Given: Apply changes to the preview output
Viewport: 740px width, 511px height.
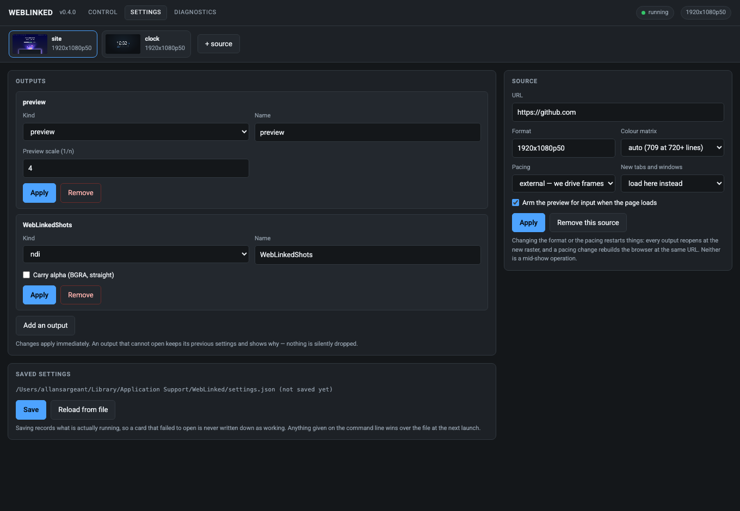Looking at the screenshot, I should [x=39, y=193].
